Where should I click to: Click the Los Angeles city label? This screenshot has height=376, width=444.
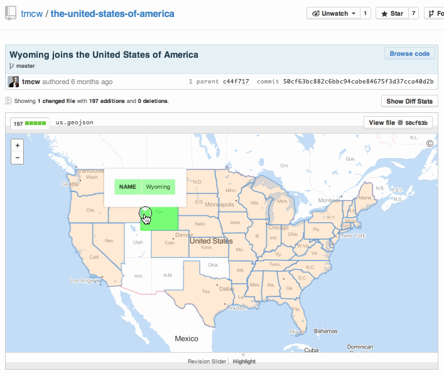coord(85,281)
